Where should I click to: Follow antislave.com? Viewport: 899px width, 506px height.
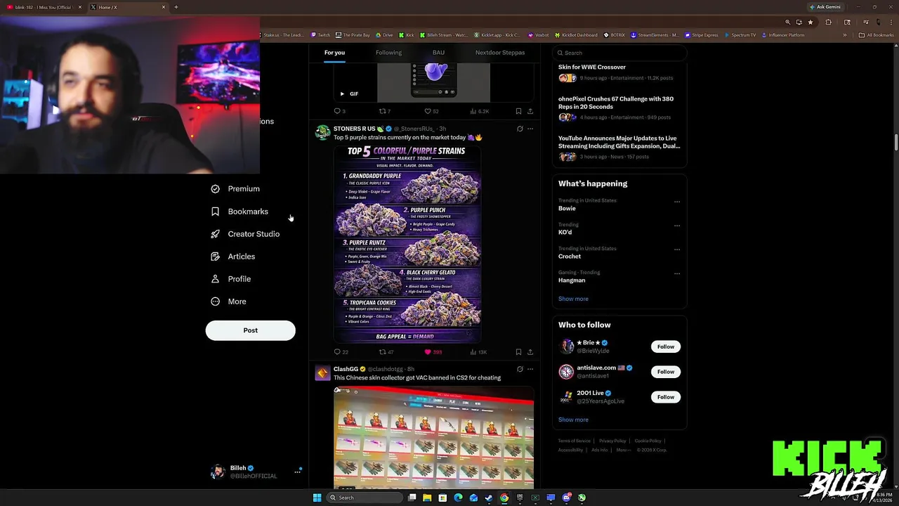pos(665,372)
